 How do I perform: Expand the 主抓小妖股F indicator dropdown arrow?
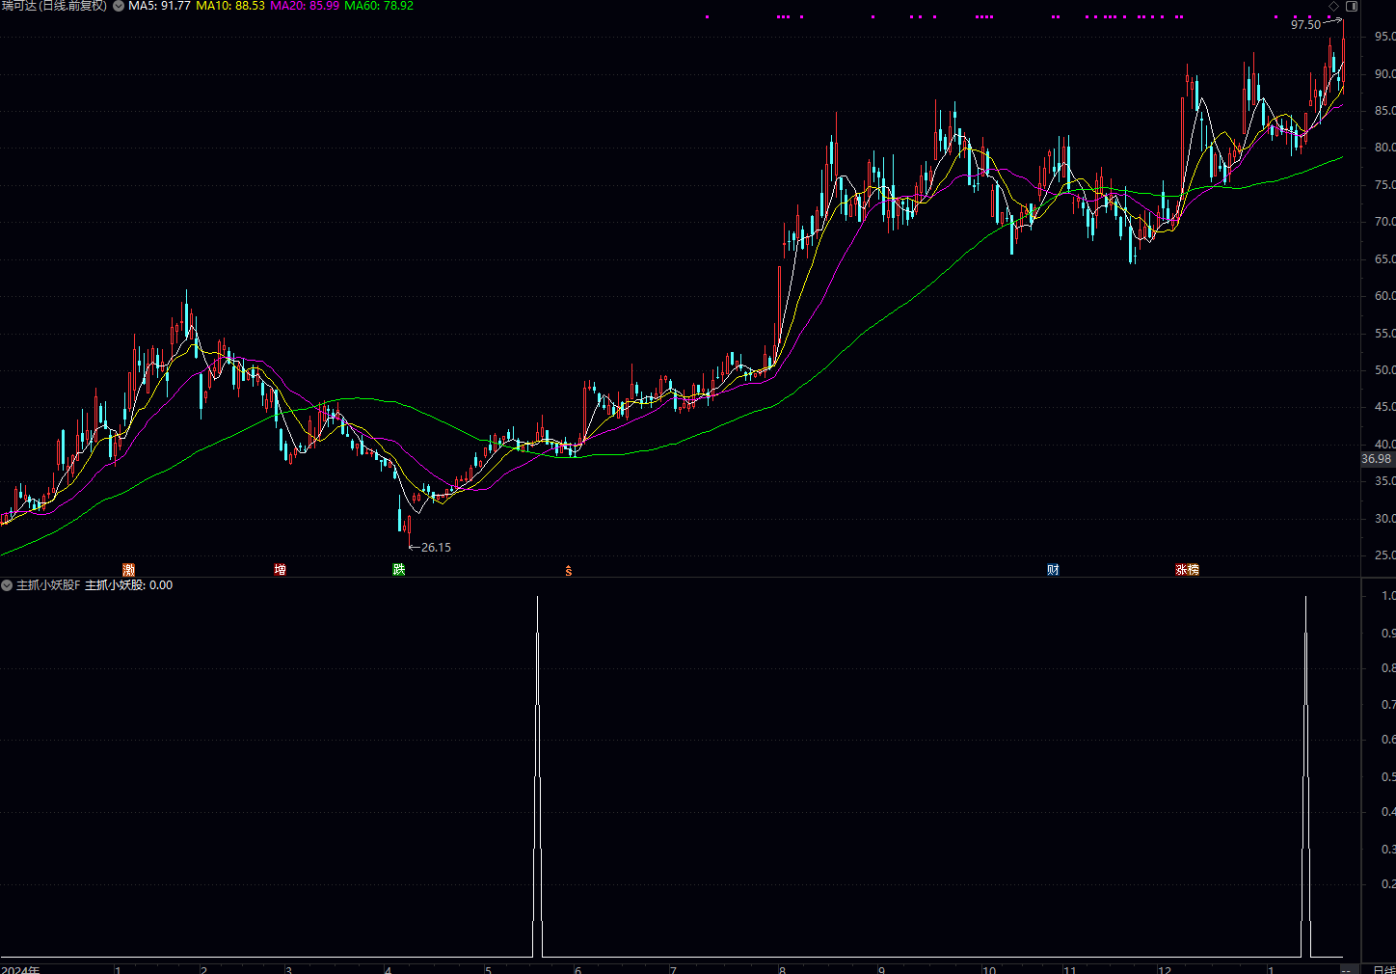tap(7, 585)
